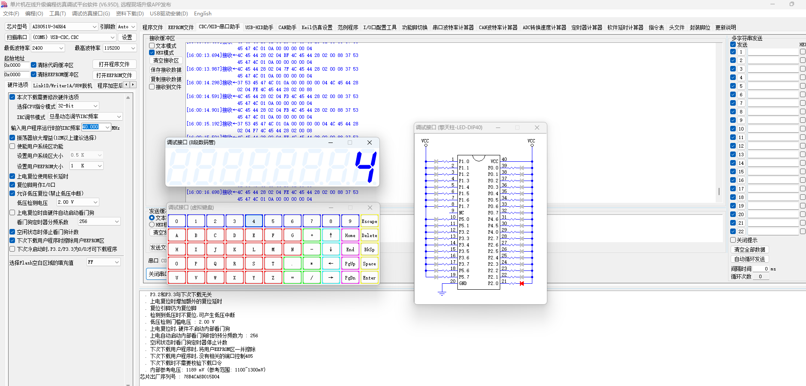Viewport: 806px width, 386px height.
Task: Click the minus key on virtual keyboard
Action: [x=312, y=249]
